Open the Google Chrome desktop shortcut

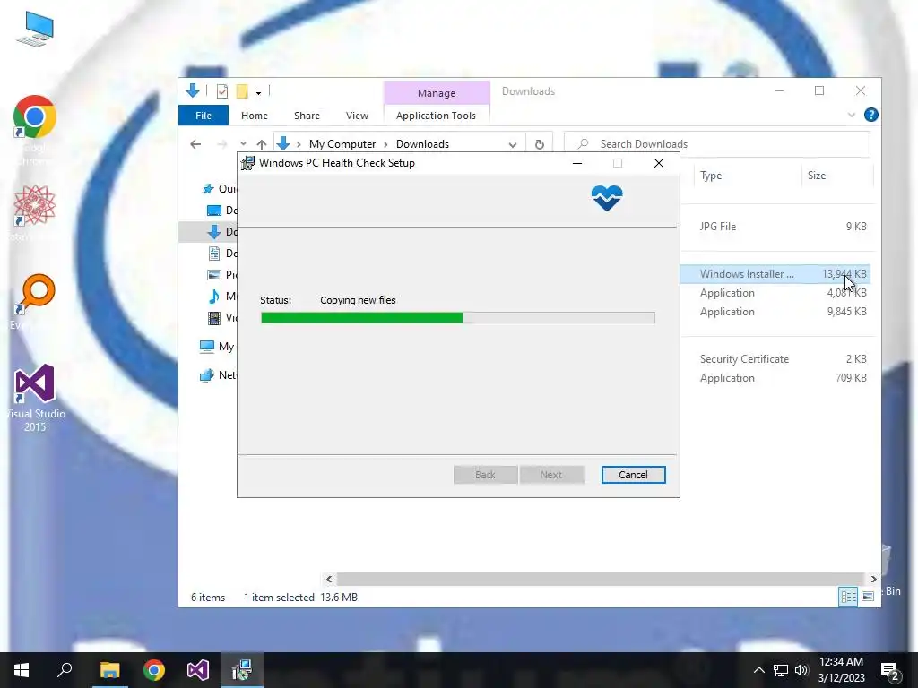click(x=35, y=117)
